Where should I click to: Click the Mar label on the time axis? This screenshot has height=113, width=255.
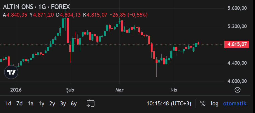pyautogui.click(x=119, y=90)
